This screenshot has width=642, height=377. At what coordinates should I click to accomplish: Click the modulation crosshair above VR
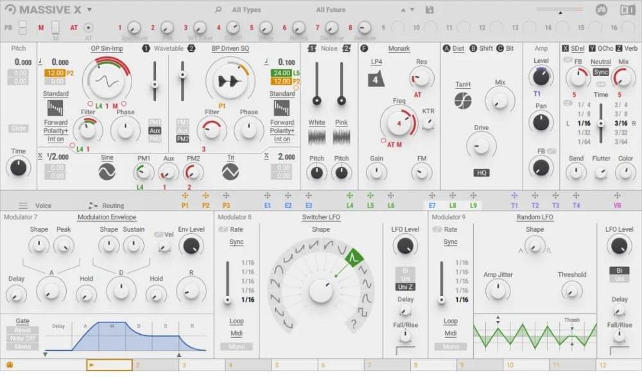(x=617, y=196)
